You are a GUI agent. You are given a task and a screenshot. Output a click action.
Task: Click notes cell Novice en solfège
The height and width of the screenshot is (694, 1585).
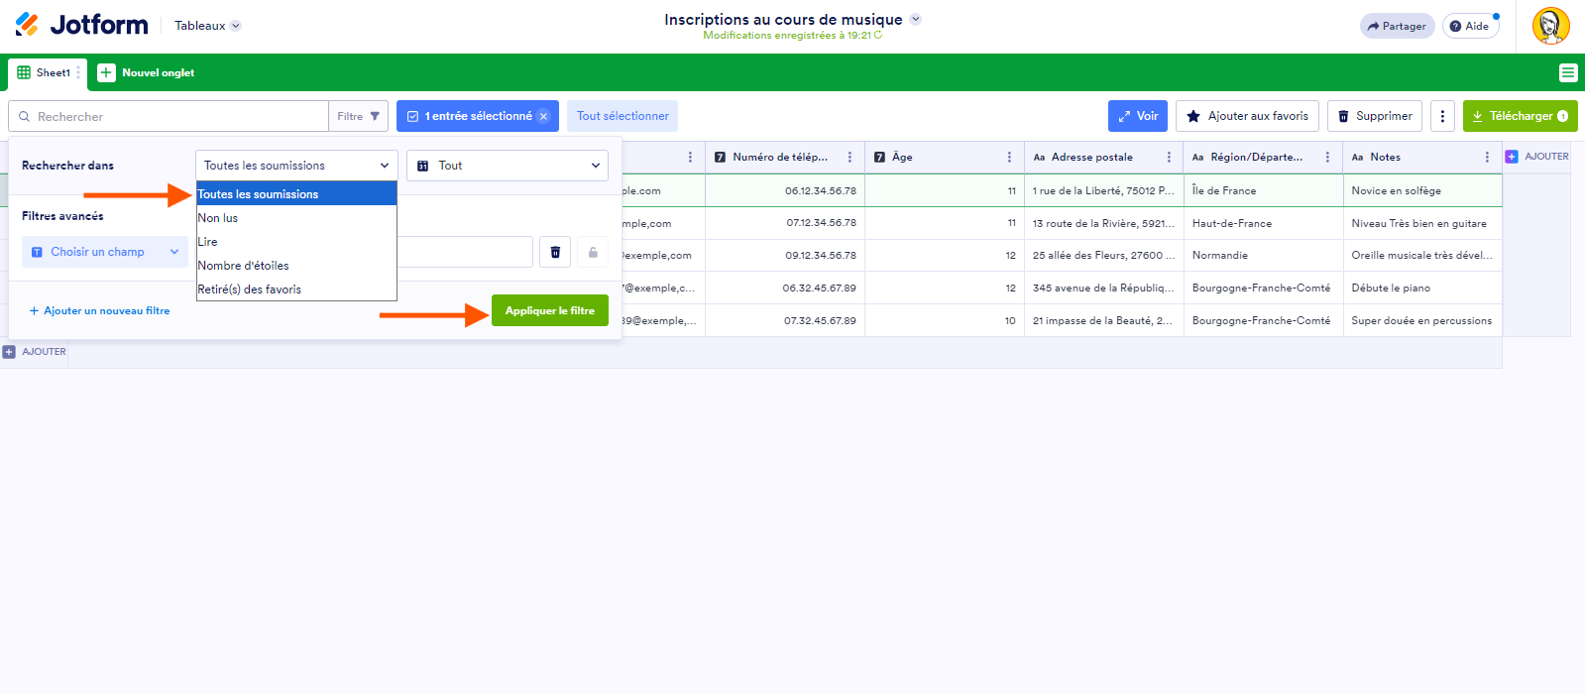(1423, 190)
